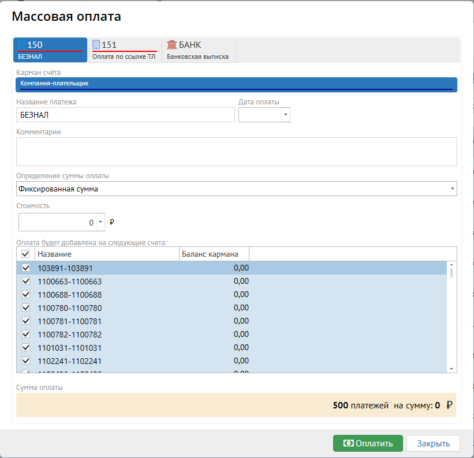
Task: Focus the Название платежа field
Action: pyautogui.click(x=125, y=115)
